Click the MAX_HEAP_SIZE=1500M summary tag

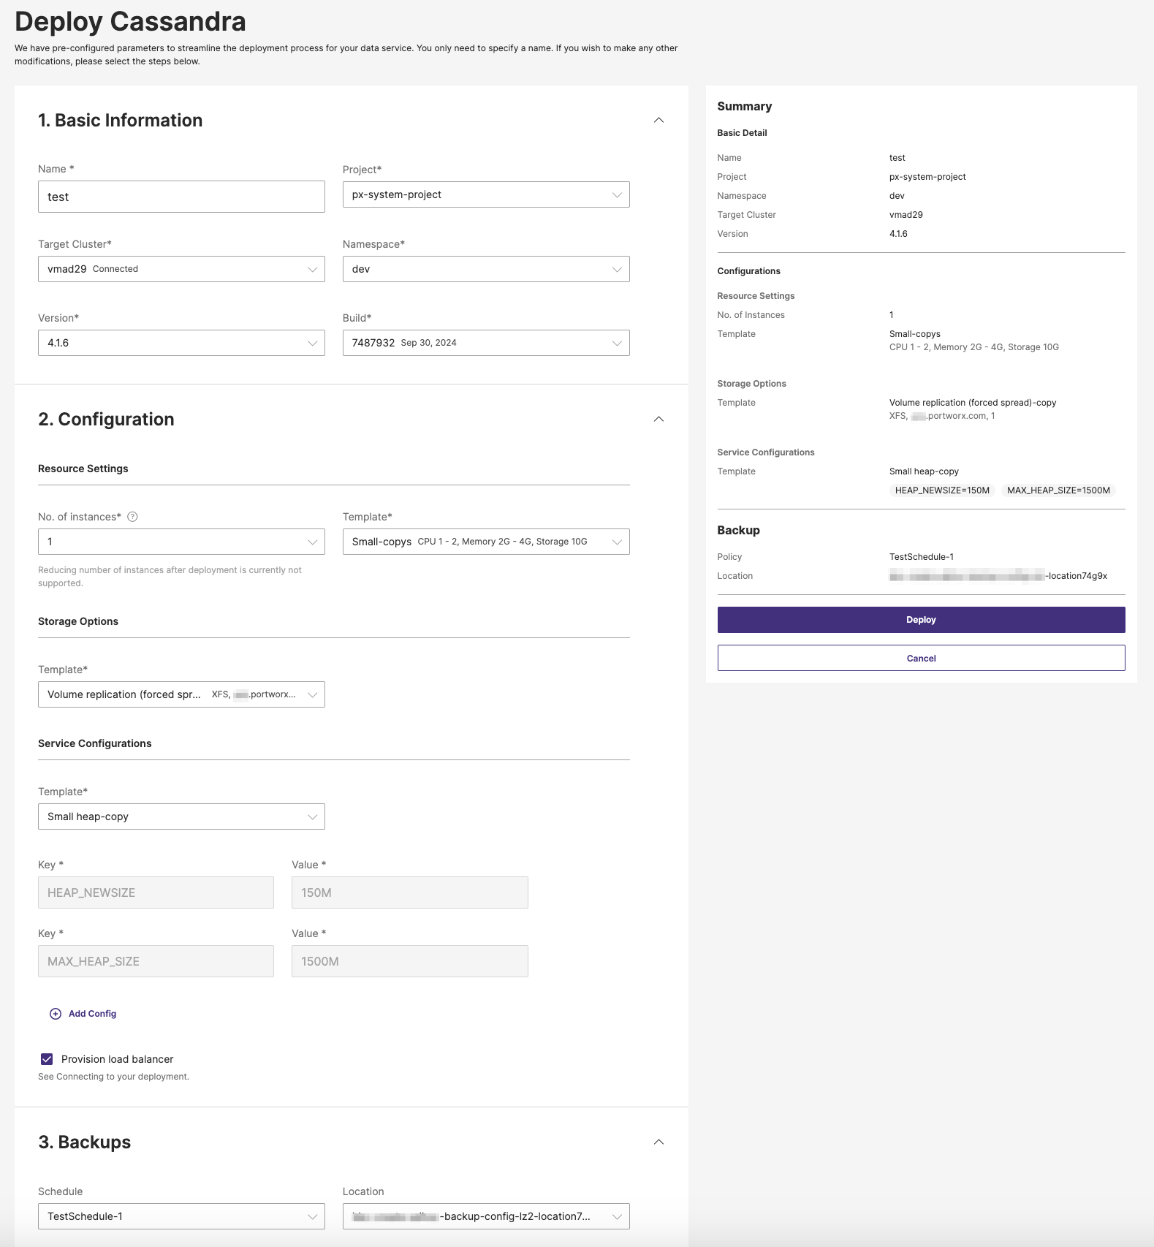[x=1058, y=490]
